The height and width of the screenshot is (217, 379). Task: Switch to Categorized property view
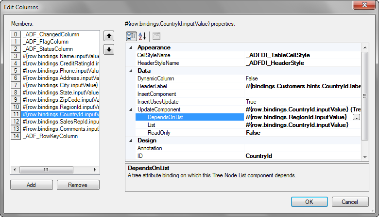click(x=131, y=36)
